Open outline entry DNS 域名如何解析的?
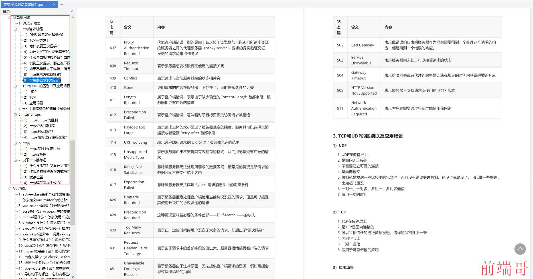Image resolution: width=533 pixels, height=279 pixels. tap(44, 35)
